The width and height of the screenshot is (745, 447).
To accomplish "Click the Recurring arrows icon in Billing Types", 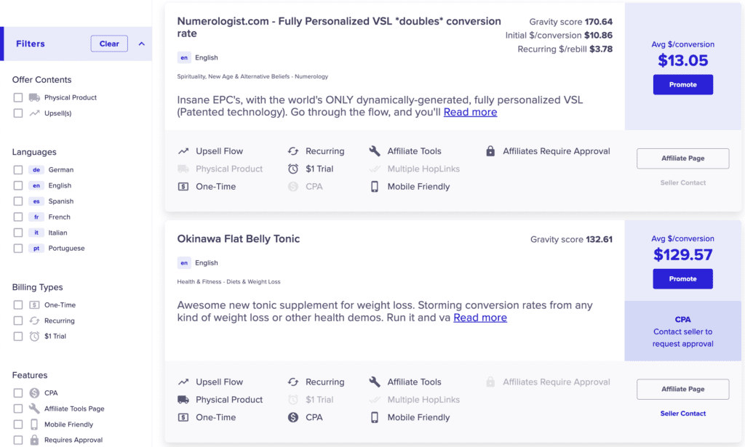I will (x=34, y=321).
